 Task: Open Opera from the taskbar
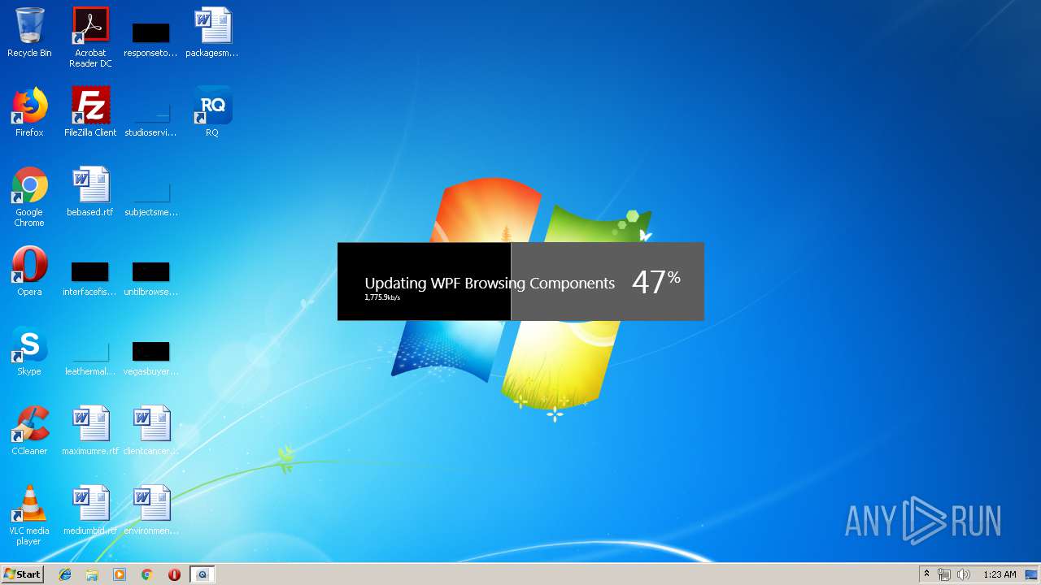tap(174, 574)
